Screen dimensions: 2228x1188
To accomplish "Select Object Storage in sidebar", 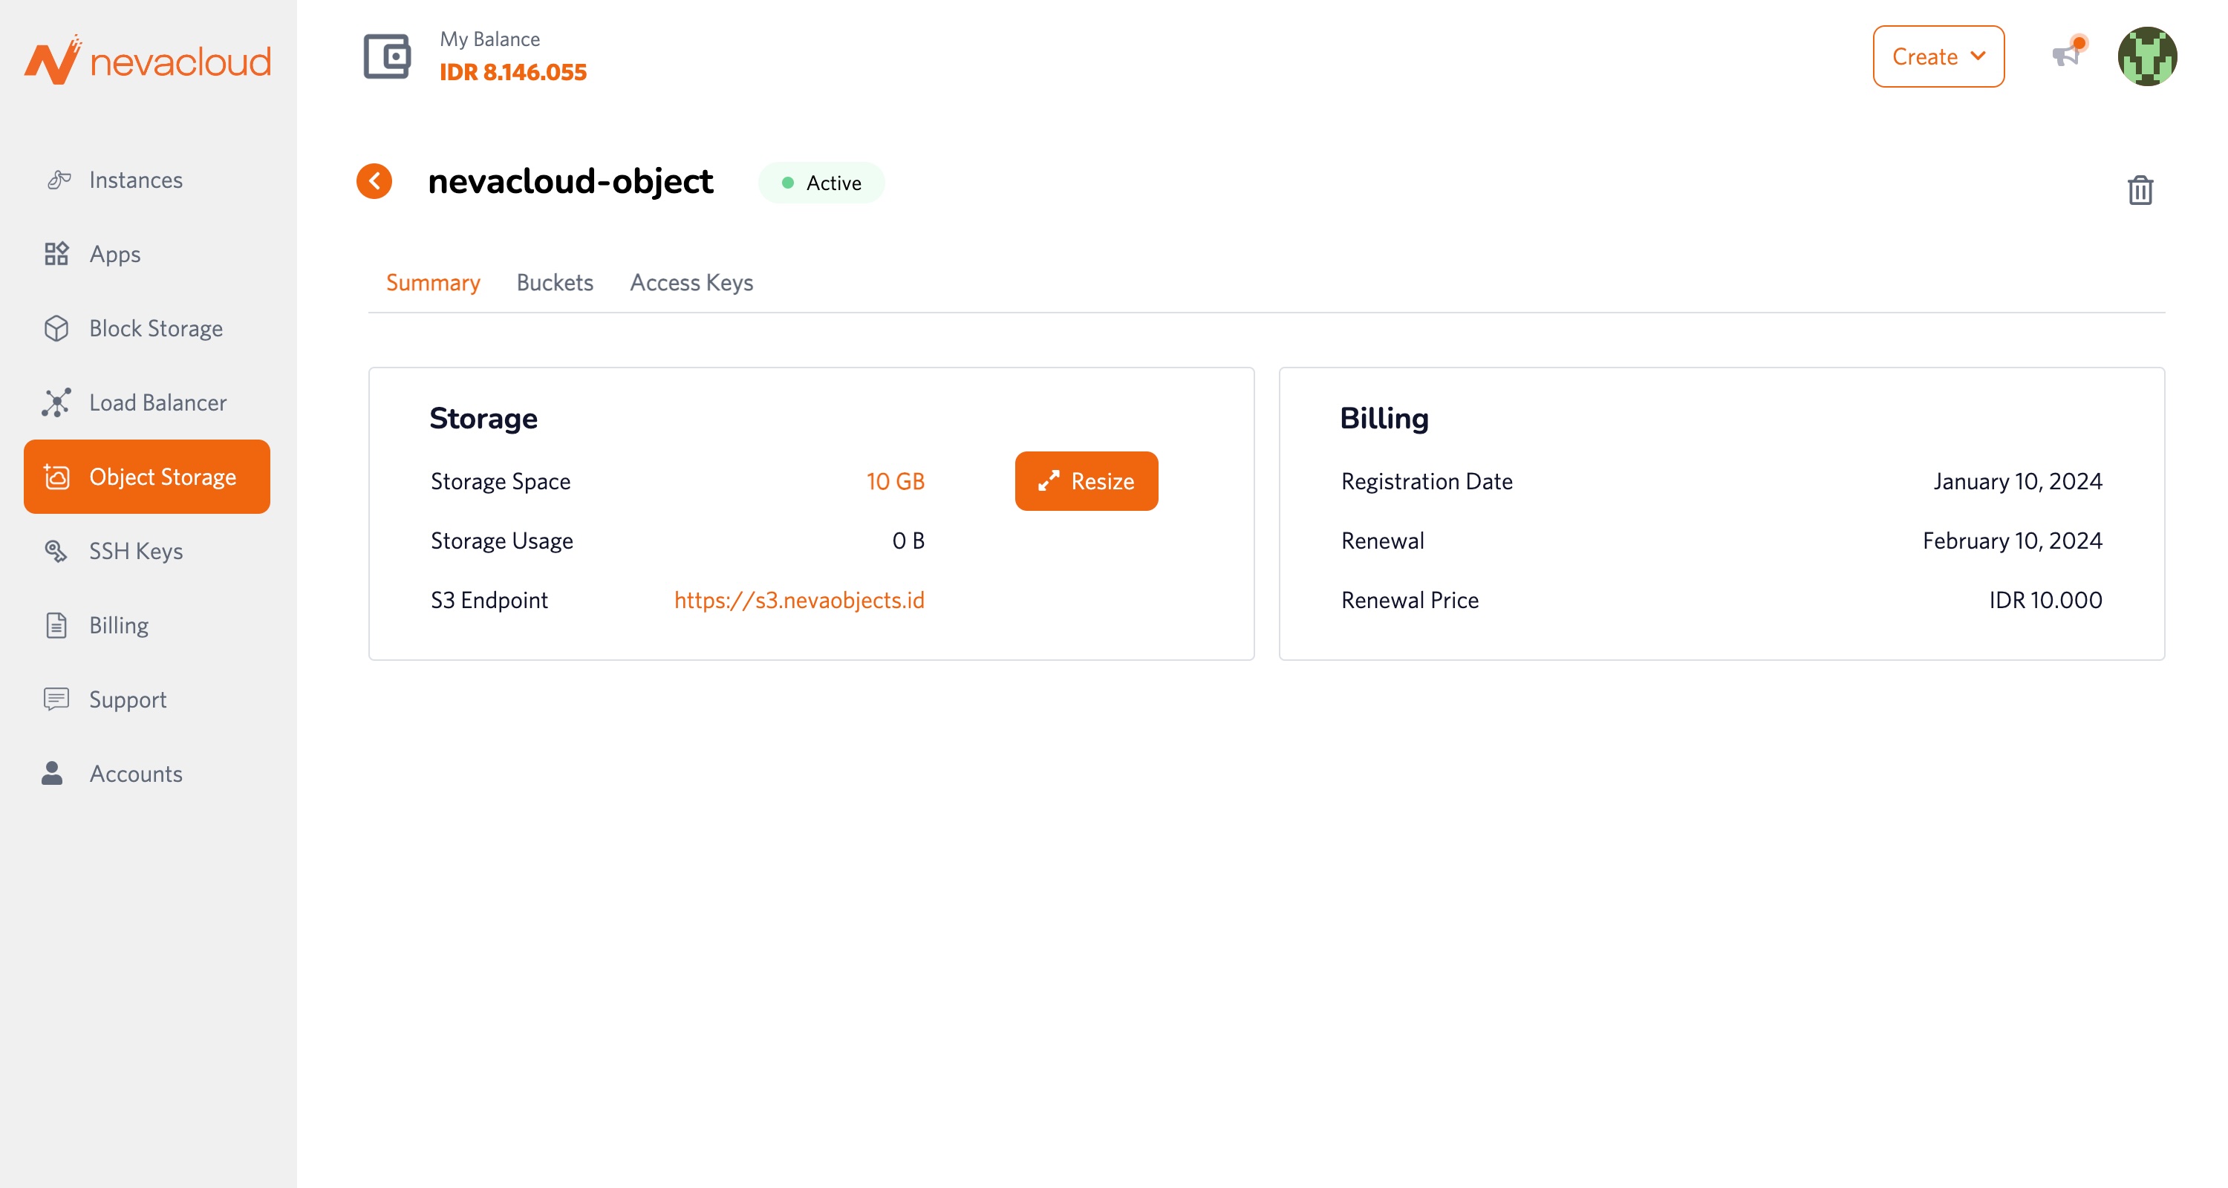I will (147, 477).
